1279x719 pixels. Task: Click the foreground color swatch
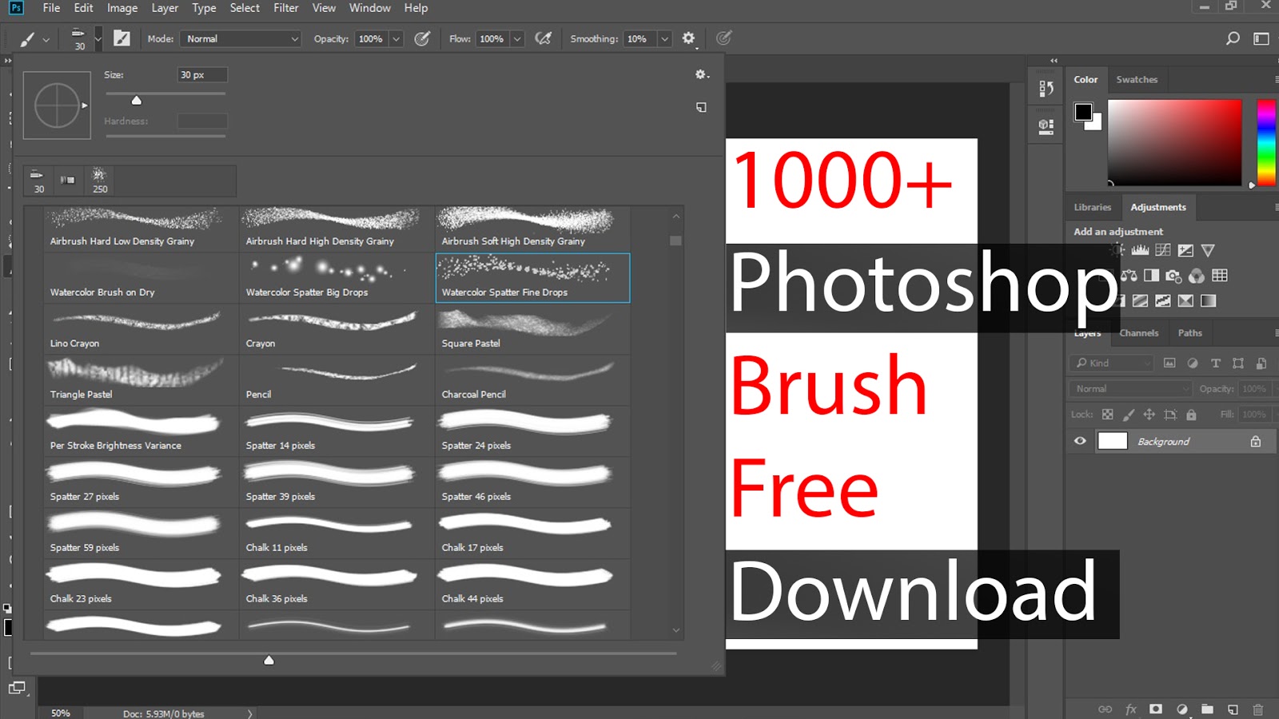pos(1083,112)
